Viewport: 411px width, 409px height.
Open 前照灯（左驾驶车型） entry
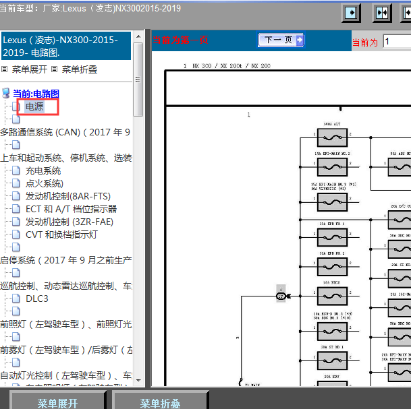click(66, 325)
